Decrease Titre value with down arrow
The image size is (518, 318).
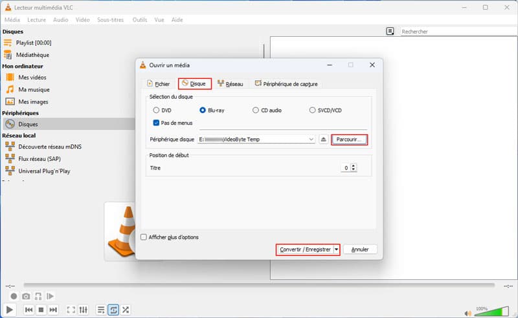354,170
